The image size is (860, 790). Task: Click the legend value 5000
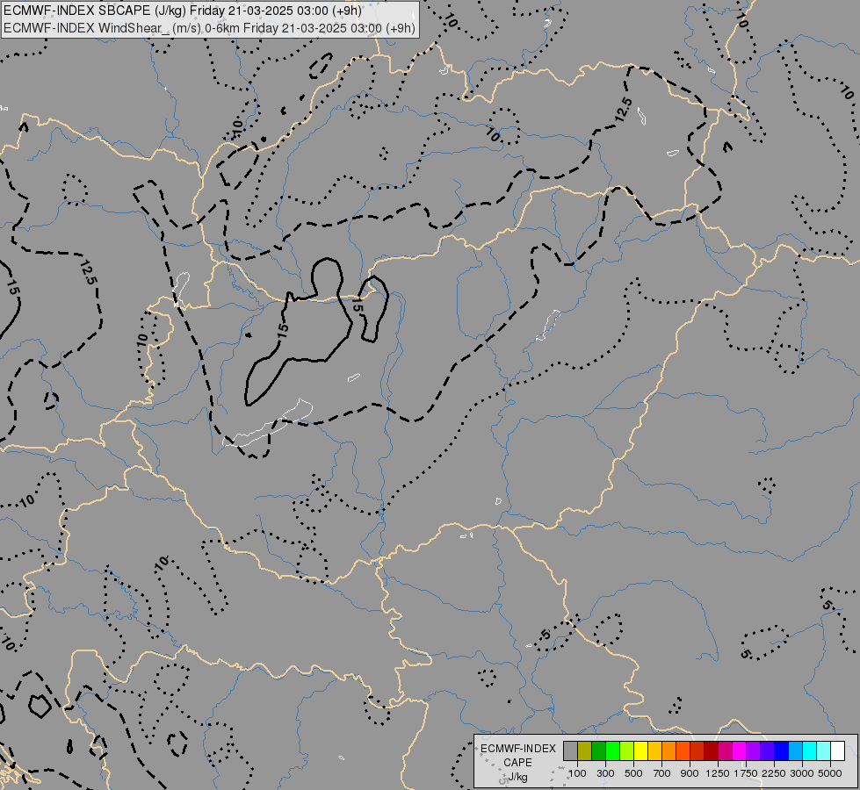(830, 773)
